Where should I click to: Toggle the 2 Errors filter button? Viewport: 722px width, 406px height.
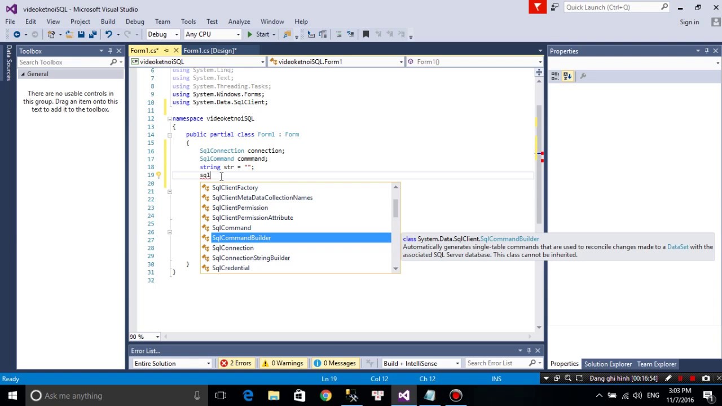pos(236,363)
